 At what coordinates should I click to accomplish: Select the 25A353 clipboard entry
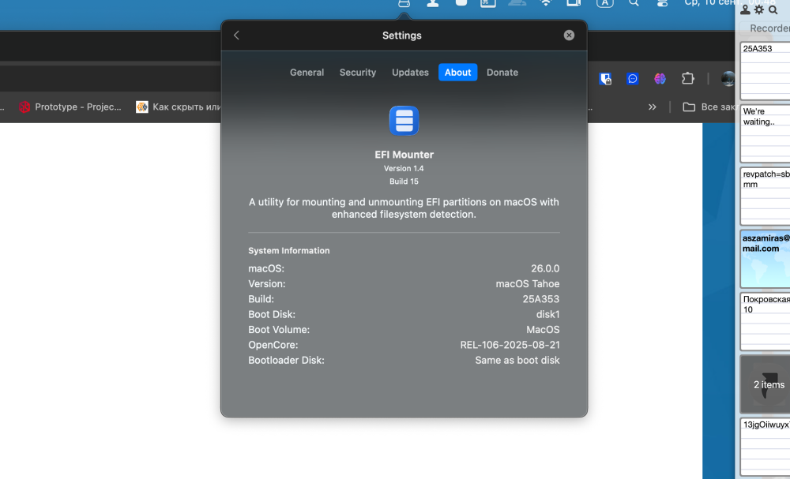pyautogui.click(x=765, y=71)
